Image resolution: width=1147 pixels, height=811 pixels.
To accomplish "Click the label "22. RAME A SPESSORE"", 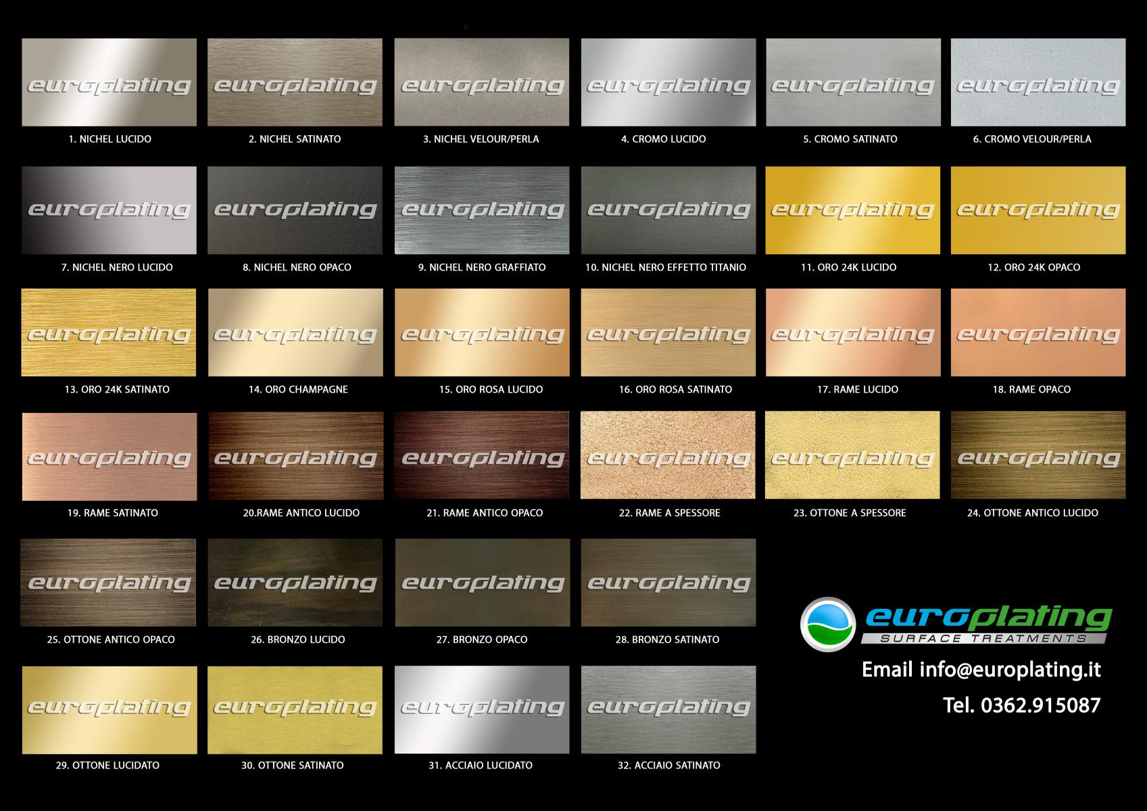I will [x=669, y=513].
